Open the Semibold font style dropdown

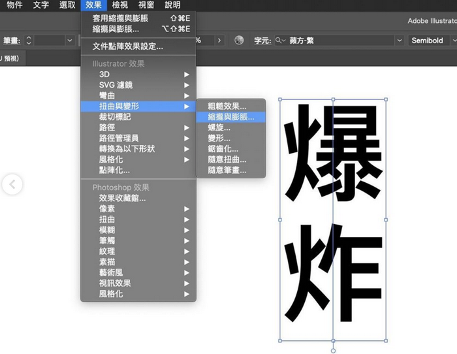tap(432, 40)
